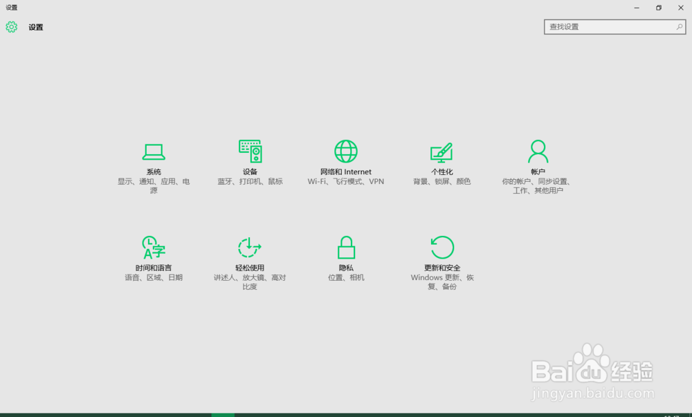Click the 帐户 (Accounts) person icon
The width and height of the screenshot is (692, 417).
click(x=538, y=152)
